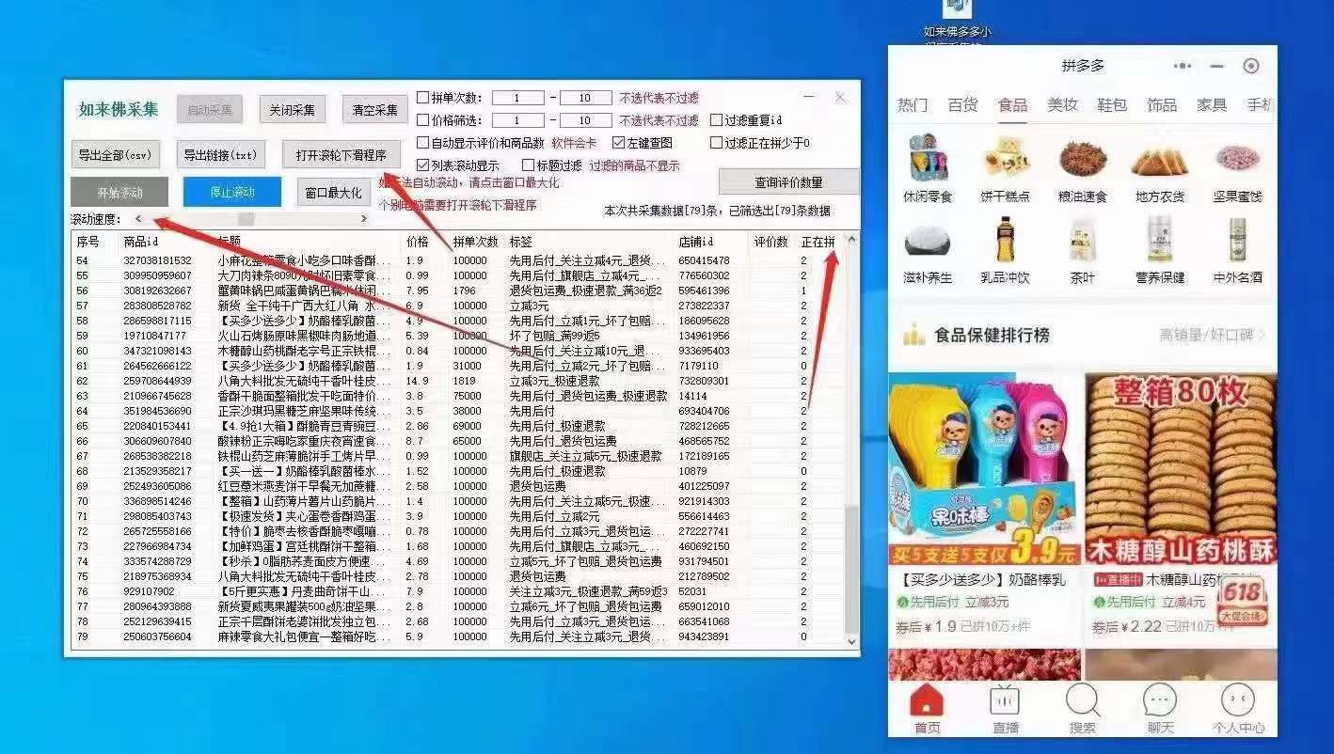The height and width of the screenshot is (754, 1334).
Task: Click the table's vertical scrollbar down arrow
Action: (852, 642)
